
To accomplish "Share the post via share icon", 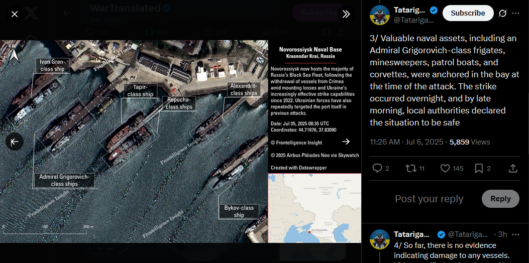I will 513,168.
